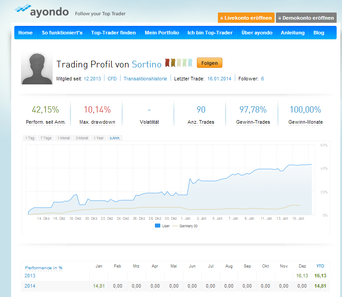The image size is (342, 297).
Task: Open the Home menu item
Action: point(25,33)
